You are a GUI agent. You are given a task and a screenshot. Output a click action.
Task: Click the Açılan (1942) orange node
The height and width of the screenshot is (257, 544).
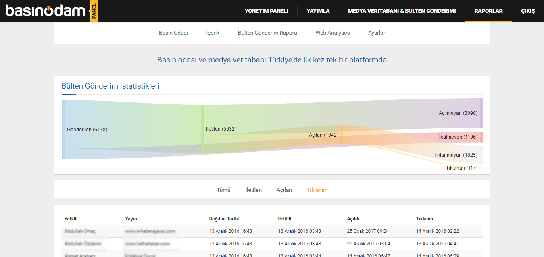point(342,135)
